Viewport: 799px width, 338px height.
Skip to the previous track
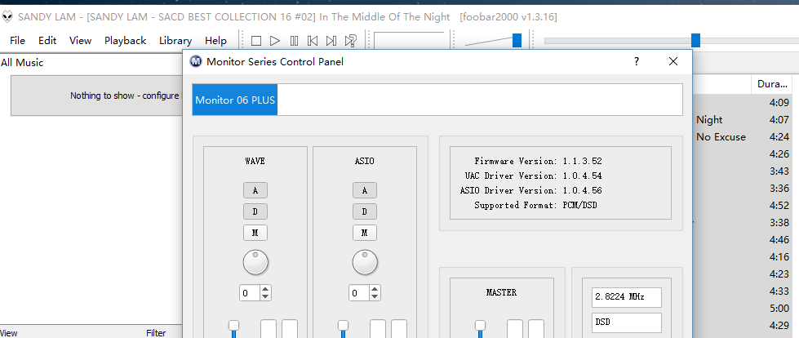coord(313,40)
